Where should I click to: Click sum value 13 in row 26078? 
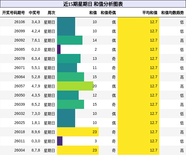pos(95,58)
